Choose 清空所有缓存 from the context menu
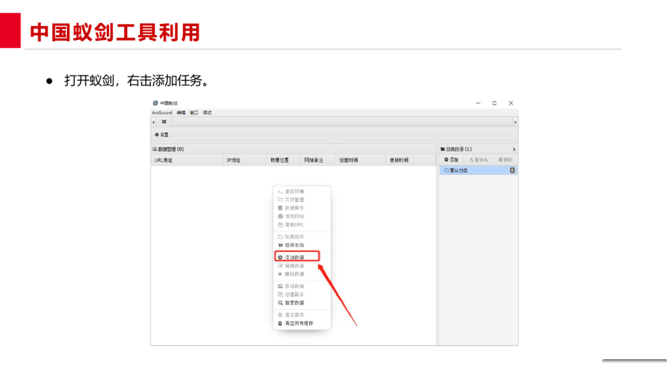The image size is (669, 376). point(302,323)
